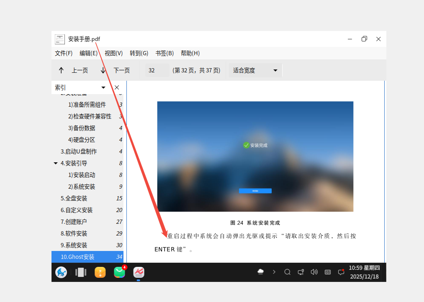Open the 书签(B) menu
The image size is (424, 302).
pyautogui.click(x=164, y=53)
